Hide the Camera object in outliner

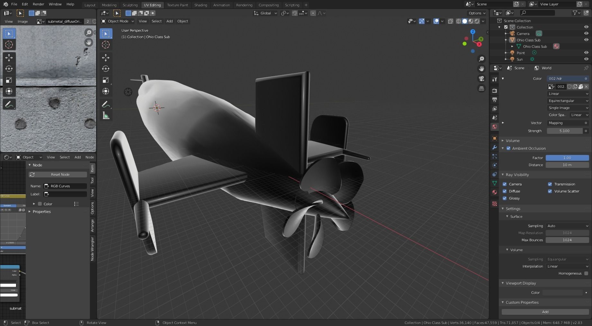pos(586,33)
